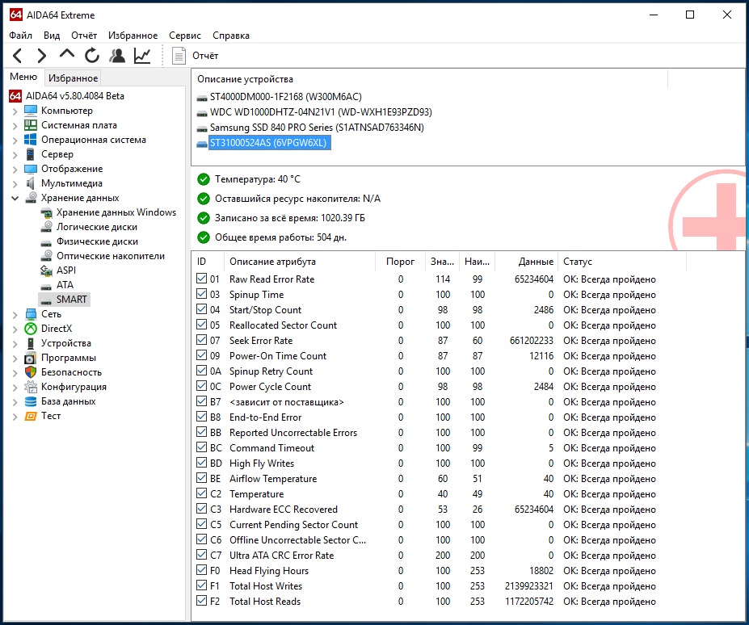Click the Операционная система Windows icon

click(x=31, y=140)
